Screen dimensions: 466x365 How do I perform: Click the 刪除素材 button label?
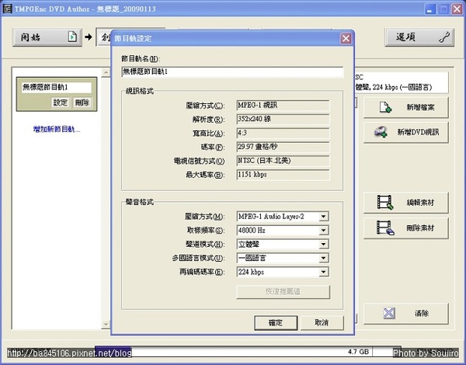[420, 228]
